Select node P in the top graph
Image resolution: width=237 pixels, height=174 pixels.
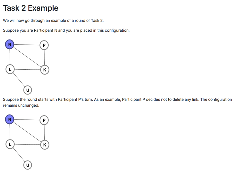coord(44,45)
